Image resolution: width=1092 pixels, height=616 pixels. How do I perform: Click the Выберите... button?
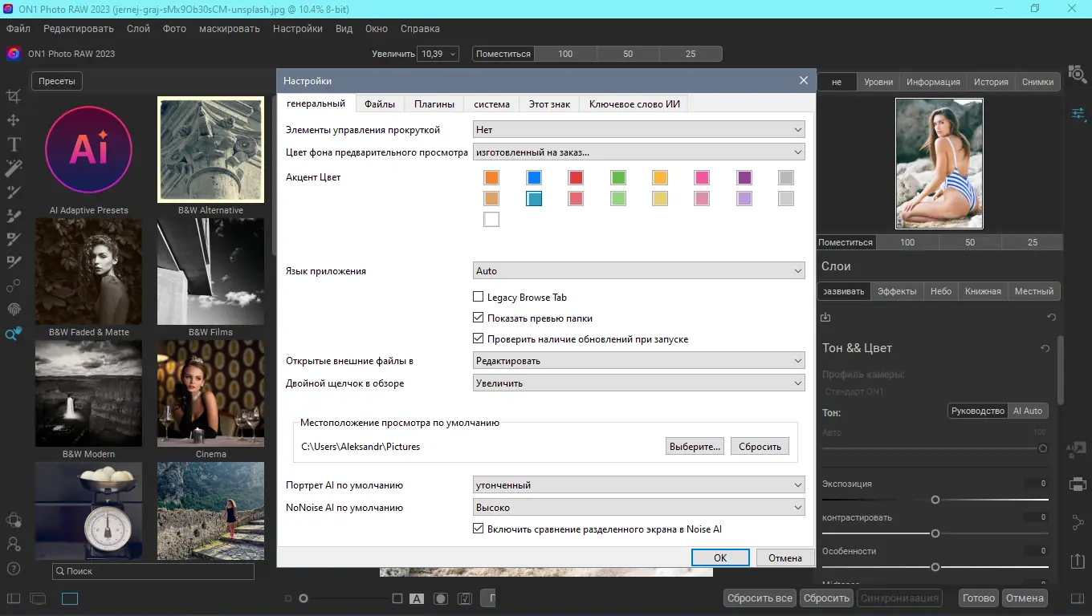pyautogui.click(x=695, y=447)
